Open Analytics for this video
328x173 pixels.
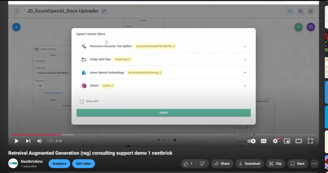click(x=59, y=164)
